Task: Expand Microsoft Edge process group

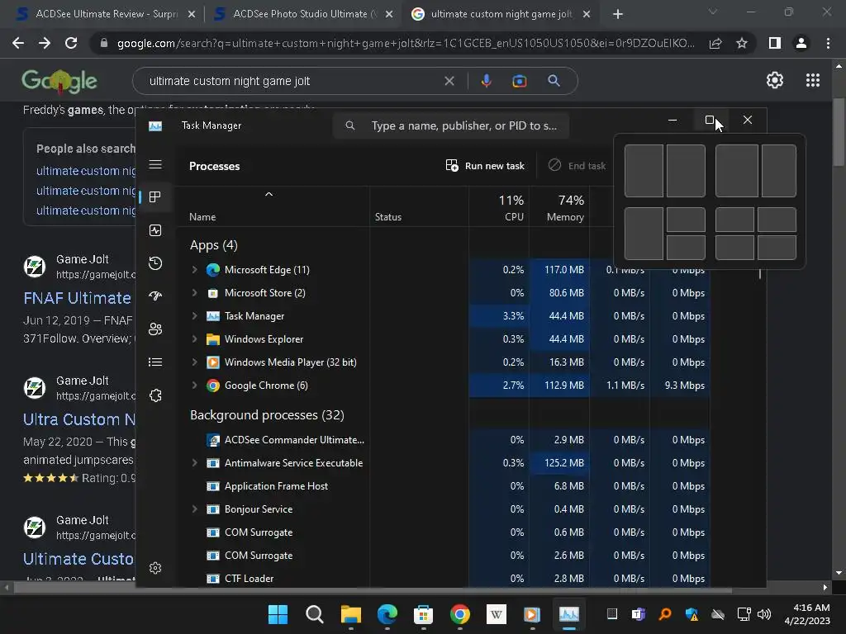Action: click(195, 270)
